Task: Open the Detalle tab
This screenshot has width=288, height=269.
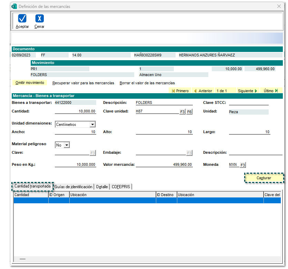Action: [102, 187]
